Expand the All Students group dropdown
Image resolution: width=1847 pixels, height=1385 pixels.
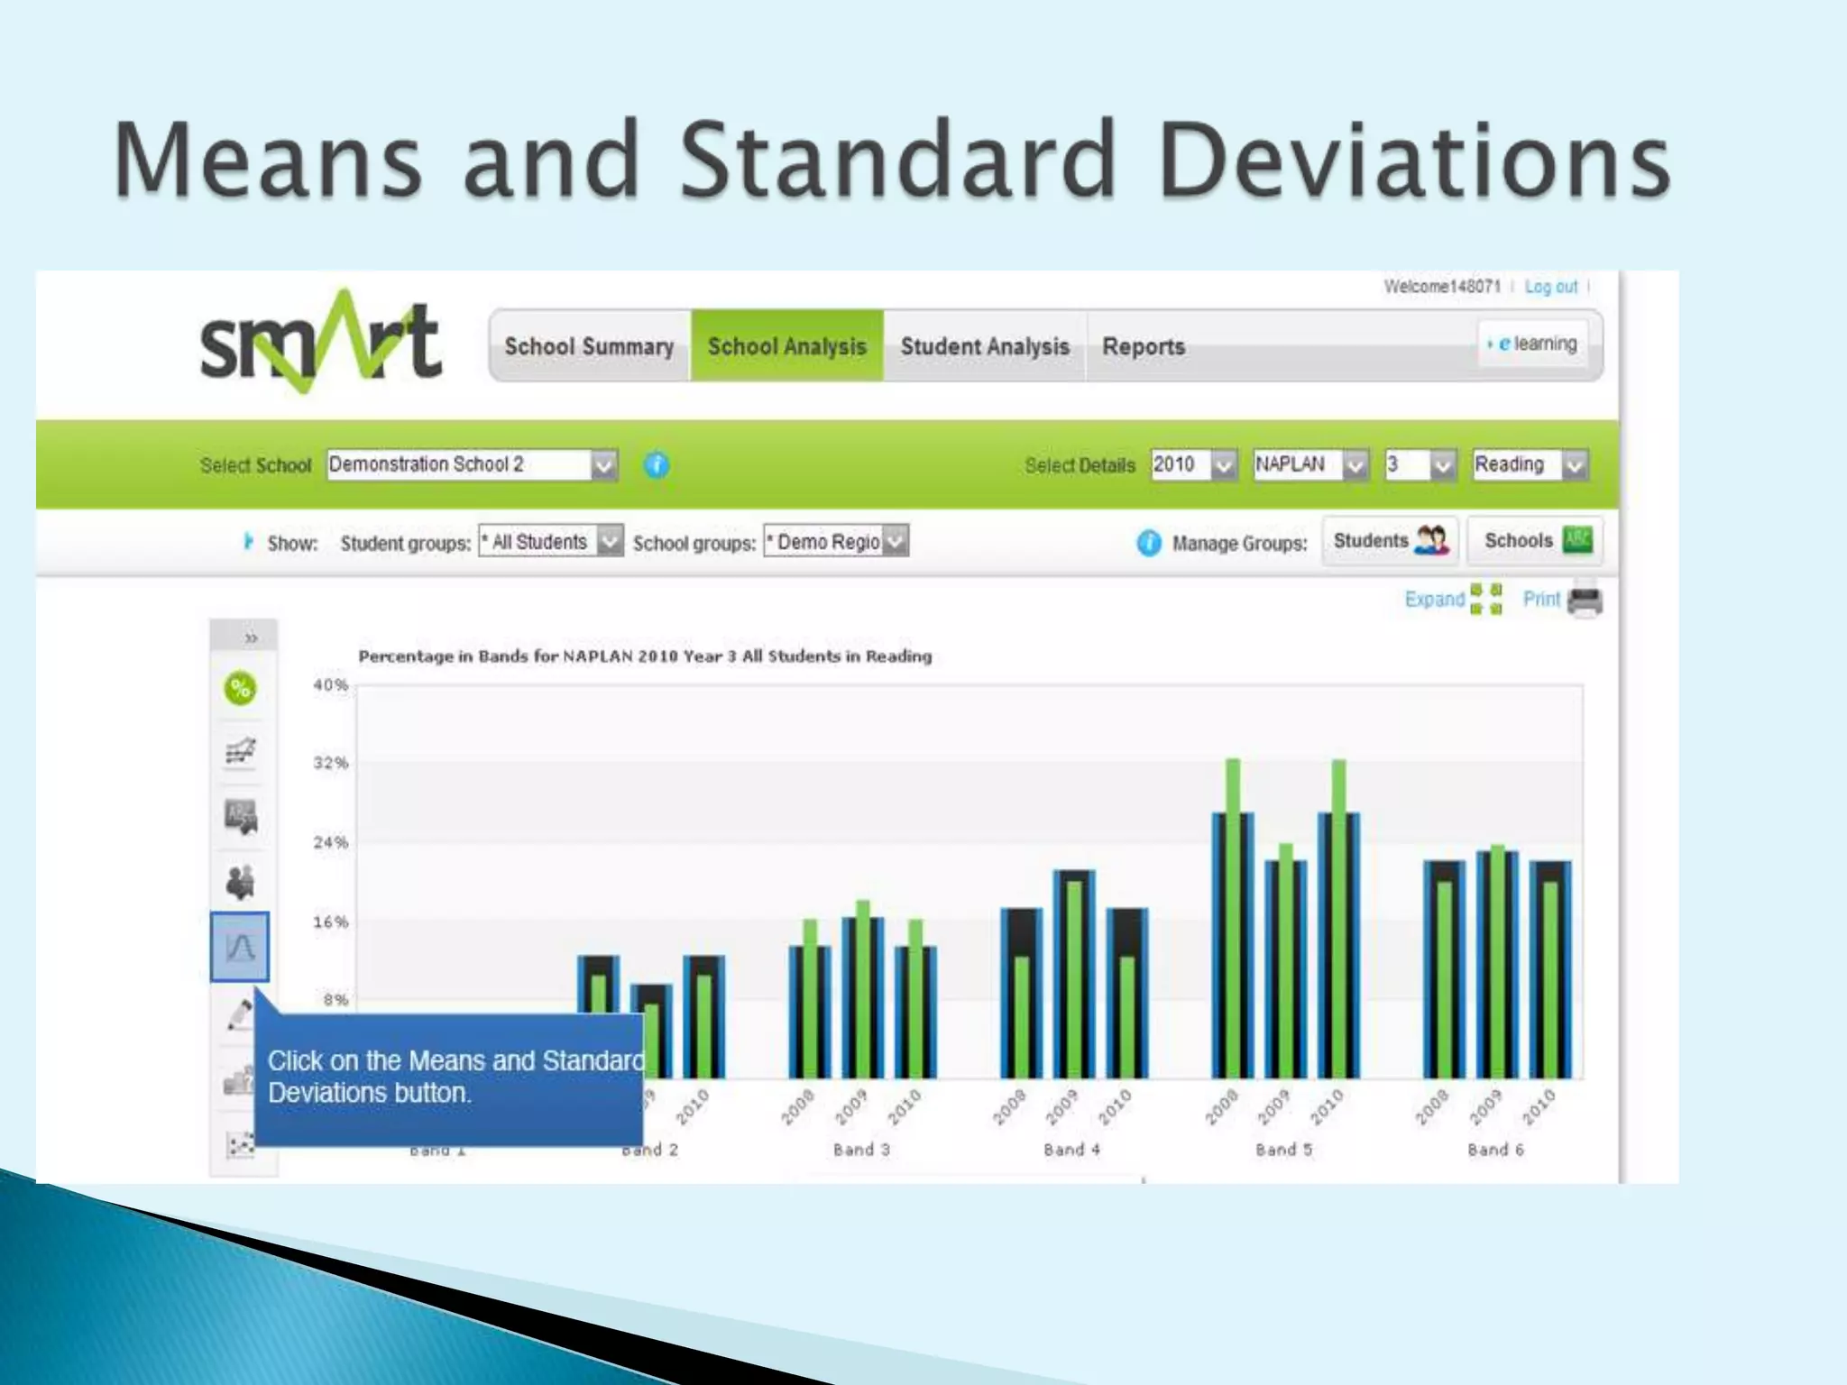(610, 541)
